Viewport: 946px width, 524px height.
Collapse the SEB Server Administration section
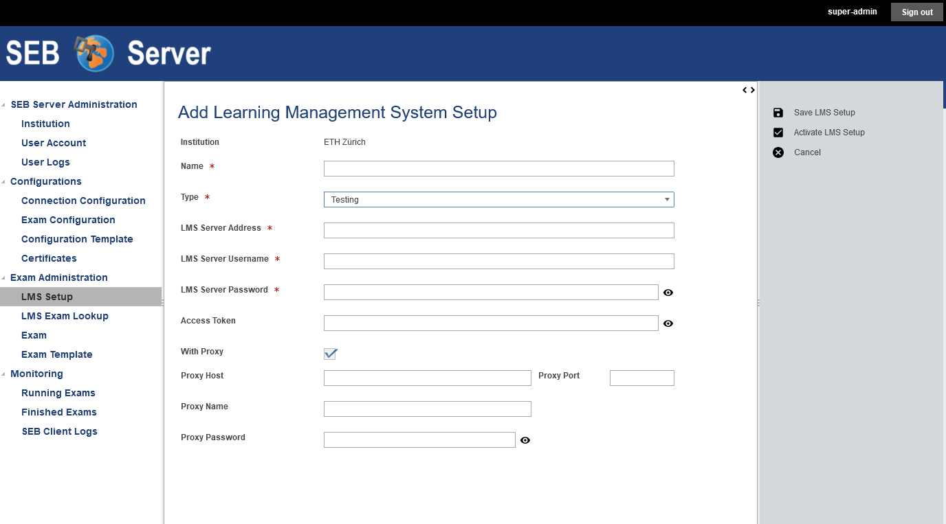click(4, 105)
